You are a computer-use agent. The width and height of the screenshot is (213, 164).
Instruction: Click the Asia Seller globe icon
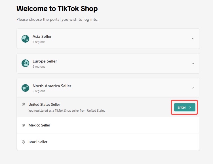[x=26, y=39]
